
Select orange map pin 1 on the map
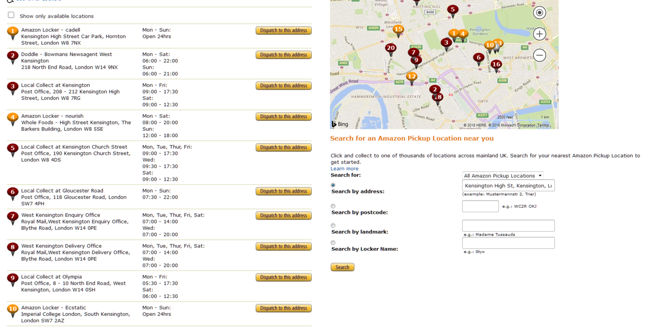point(453,35)
